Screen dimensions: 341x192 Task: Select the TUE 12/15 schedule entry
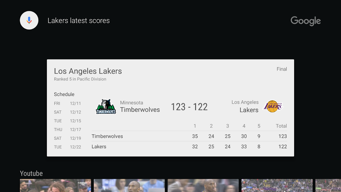pos(67,121)
